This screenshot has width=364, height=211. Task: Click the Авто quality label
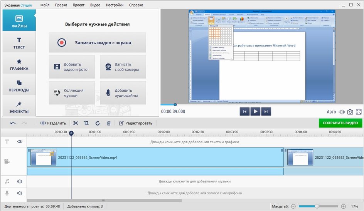pyautogui.click(x=331, y=112)
